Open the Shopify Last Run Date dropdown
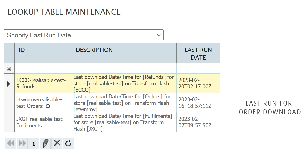308x158 pixels. (84, 35)
